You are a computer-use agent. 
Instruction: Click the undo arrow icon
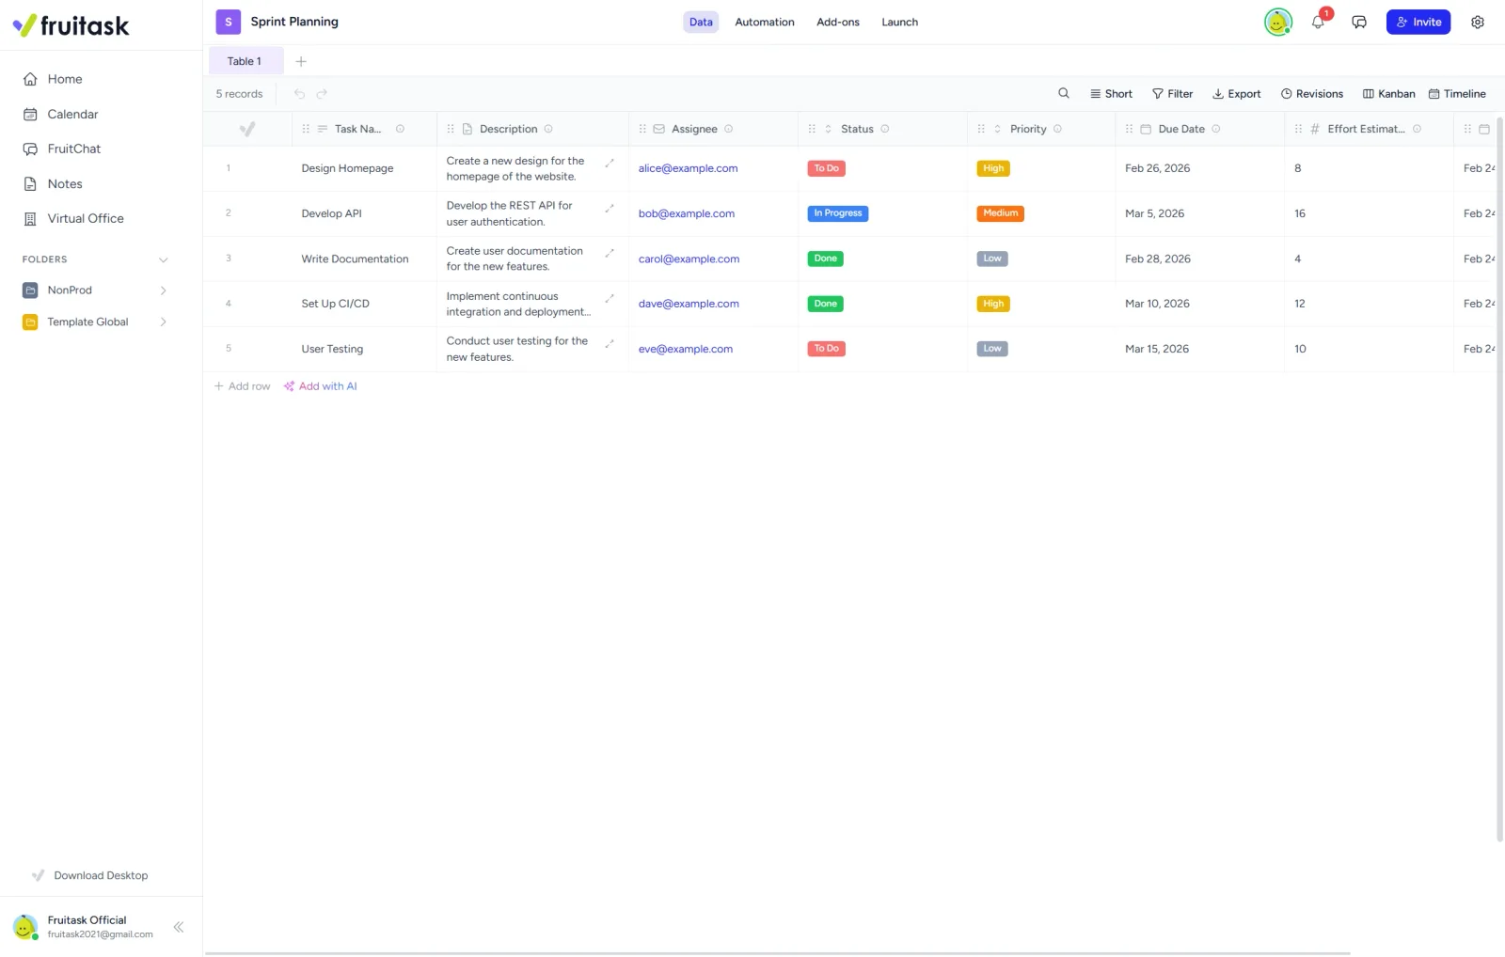point(299,94)
